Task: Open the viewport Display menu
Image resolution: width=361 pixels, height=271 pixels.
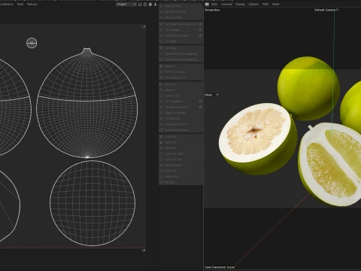Action: click(240, 5)
